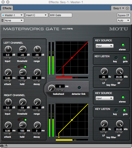Toggle the detector link LED
The width and height of the screenshot is (132, 148).
click(x=79, y=88)
